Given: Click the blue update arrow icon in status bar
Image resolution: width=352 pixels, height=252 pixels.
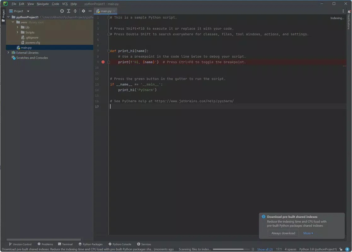Looking at the screenshot, I should [347, 249].
